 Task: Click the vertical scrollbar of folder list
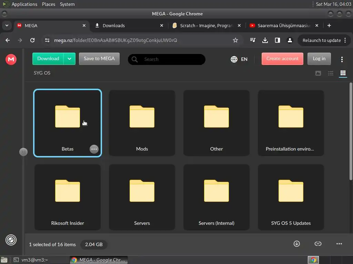click(x=351, y=131)
